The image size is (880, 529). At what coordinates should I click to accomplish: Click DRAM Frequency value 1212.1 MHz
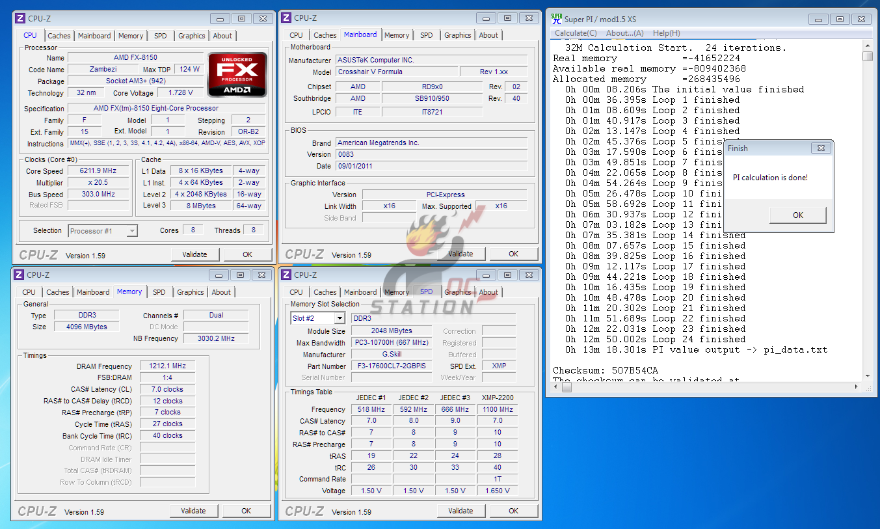(168, 366)
